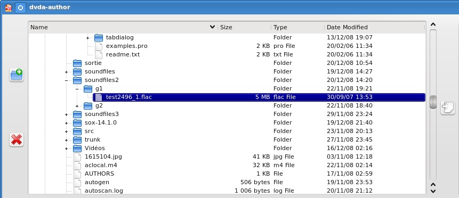Click the src folder icon
This screenshot has height=198, width=459.
(x=77, y=131)
